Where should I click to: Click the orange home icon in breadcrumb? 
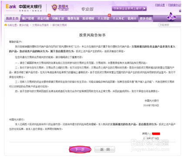click(6, 25)
